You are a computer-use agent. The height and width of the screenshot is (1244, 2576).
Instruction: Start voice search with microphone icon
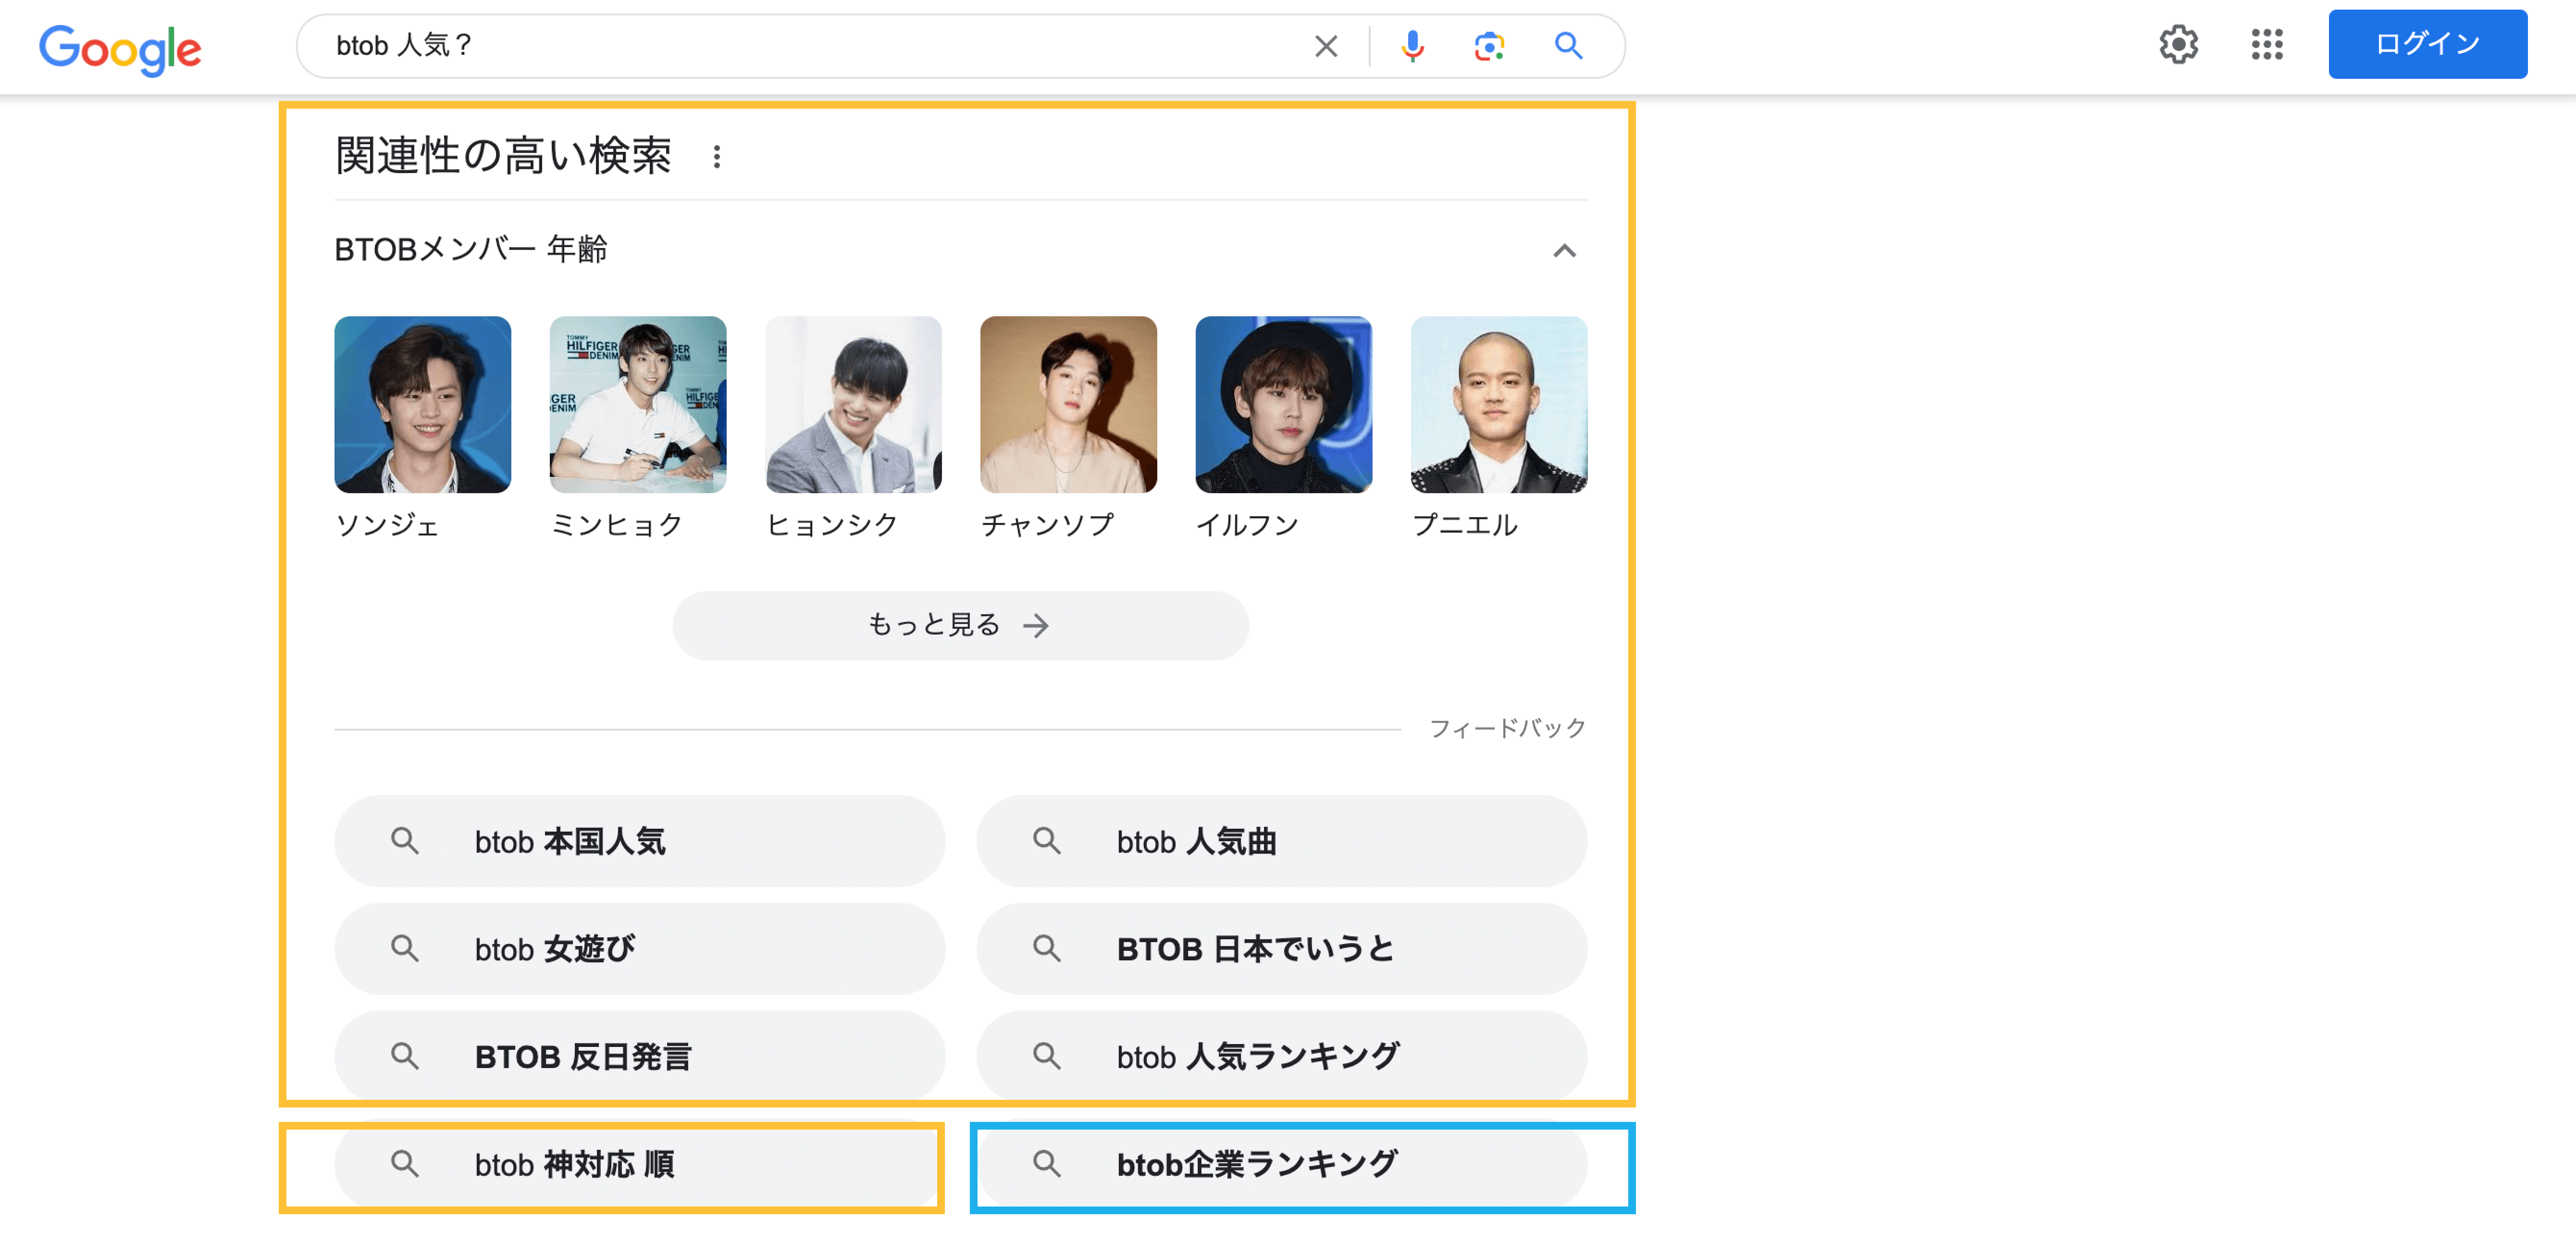coord(1412,46)
